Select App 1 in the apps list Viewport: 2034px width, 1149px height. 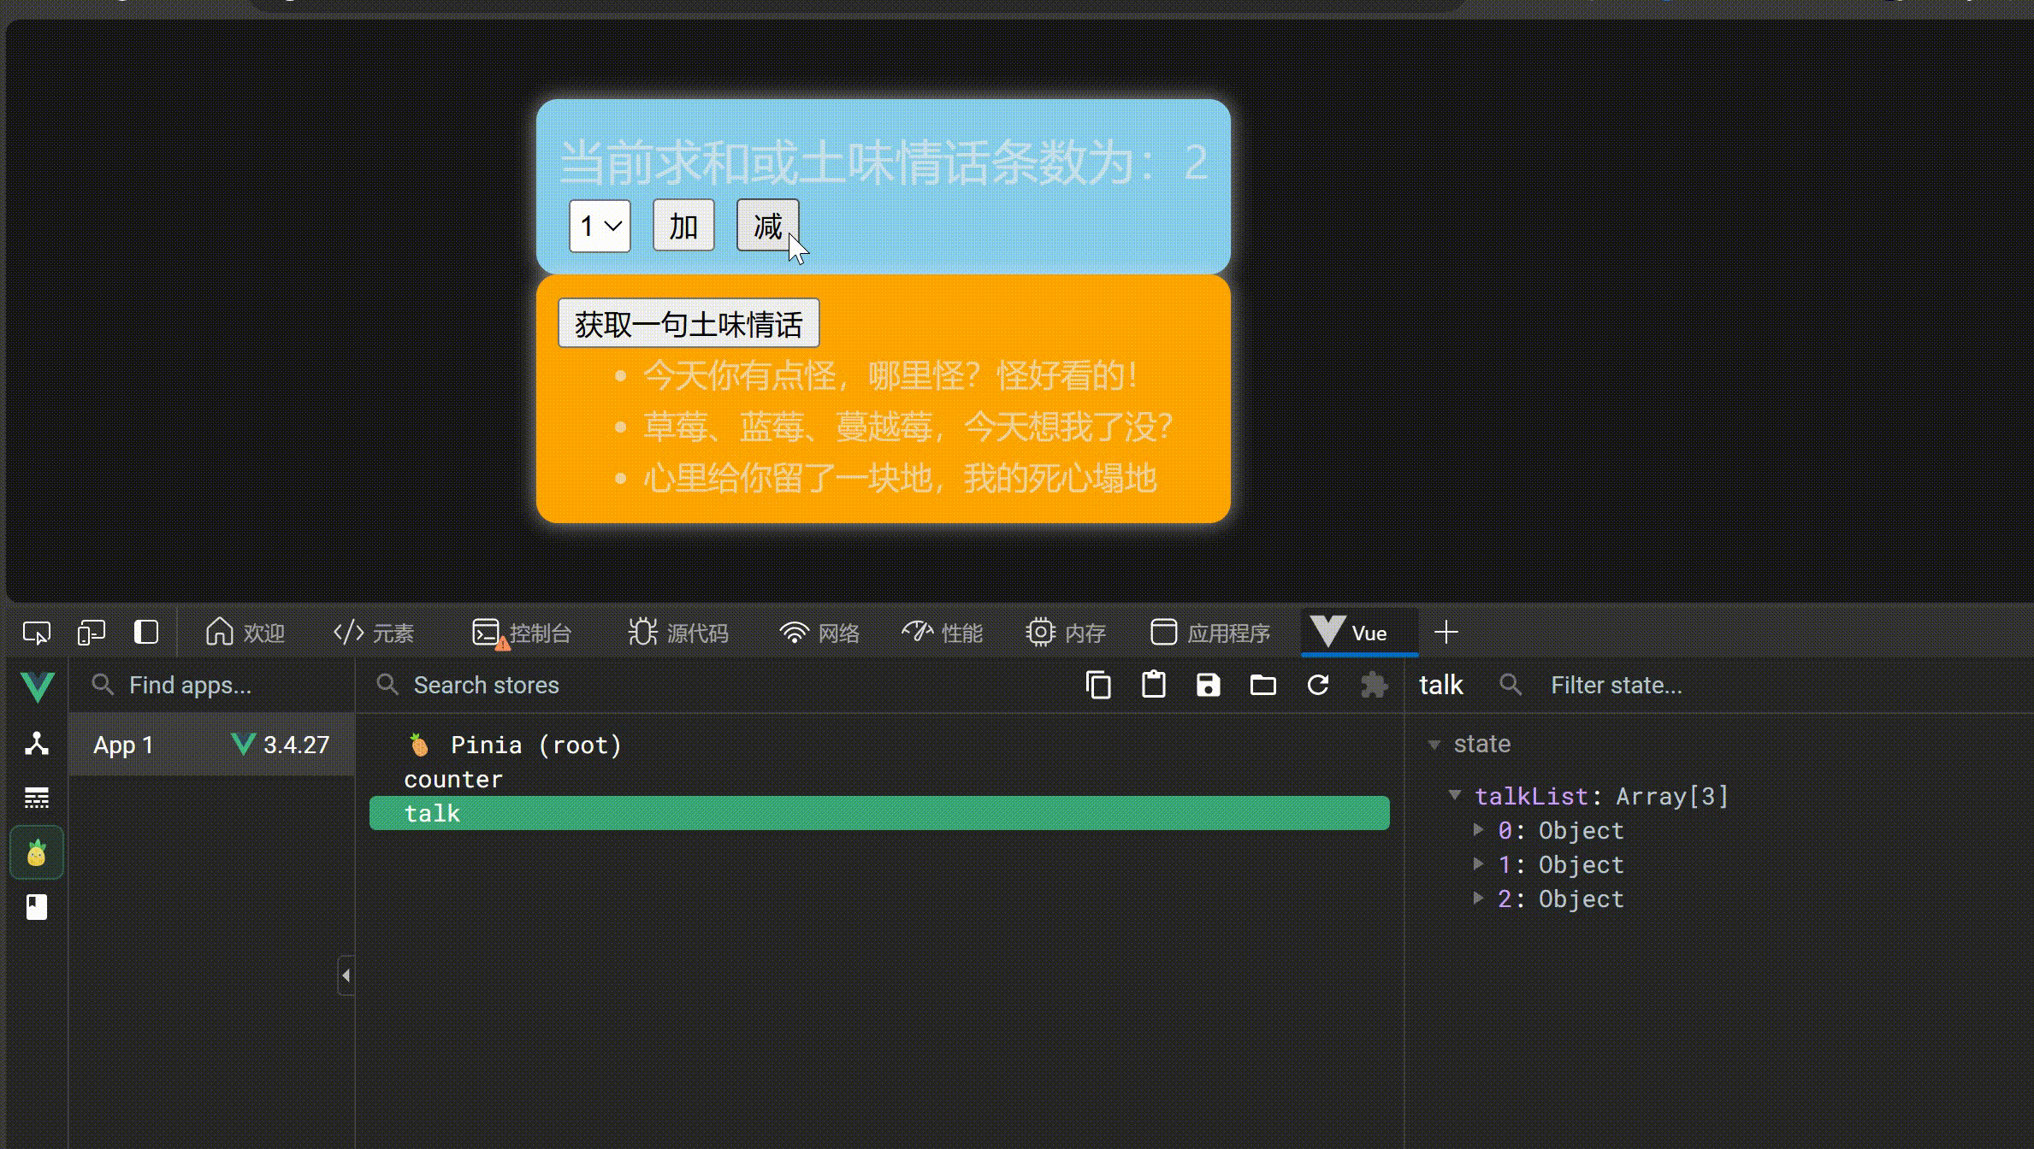point(211,744)
